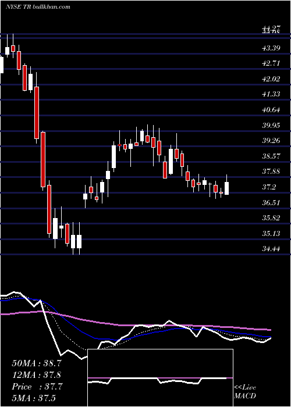
Task: Select the 35.13 price level label
Action: point(271,234)
